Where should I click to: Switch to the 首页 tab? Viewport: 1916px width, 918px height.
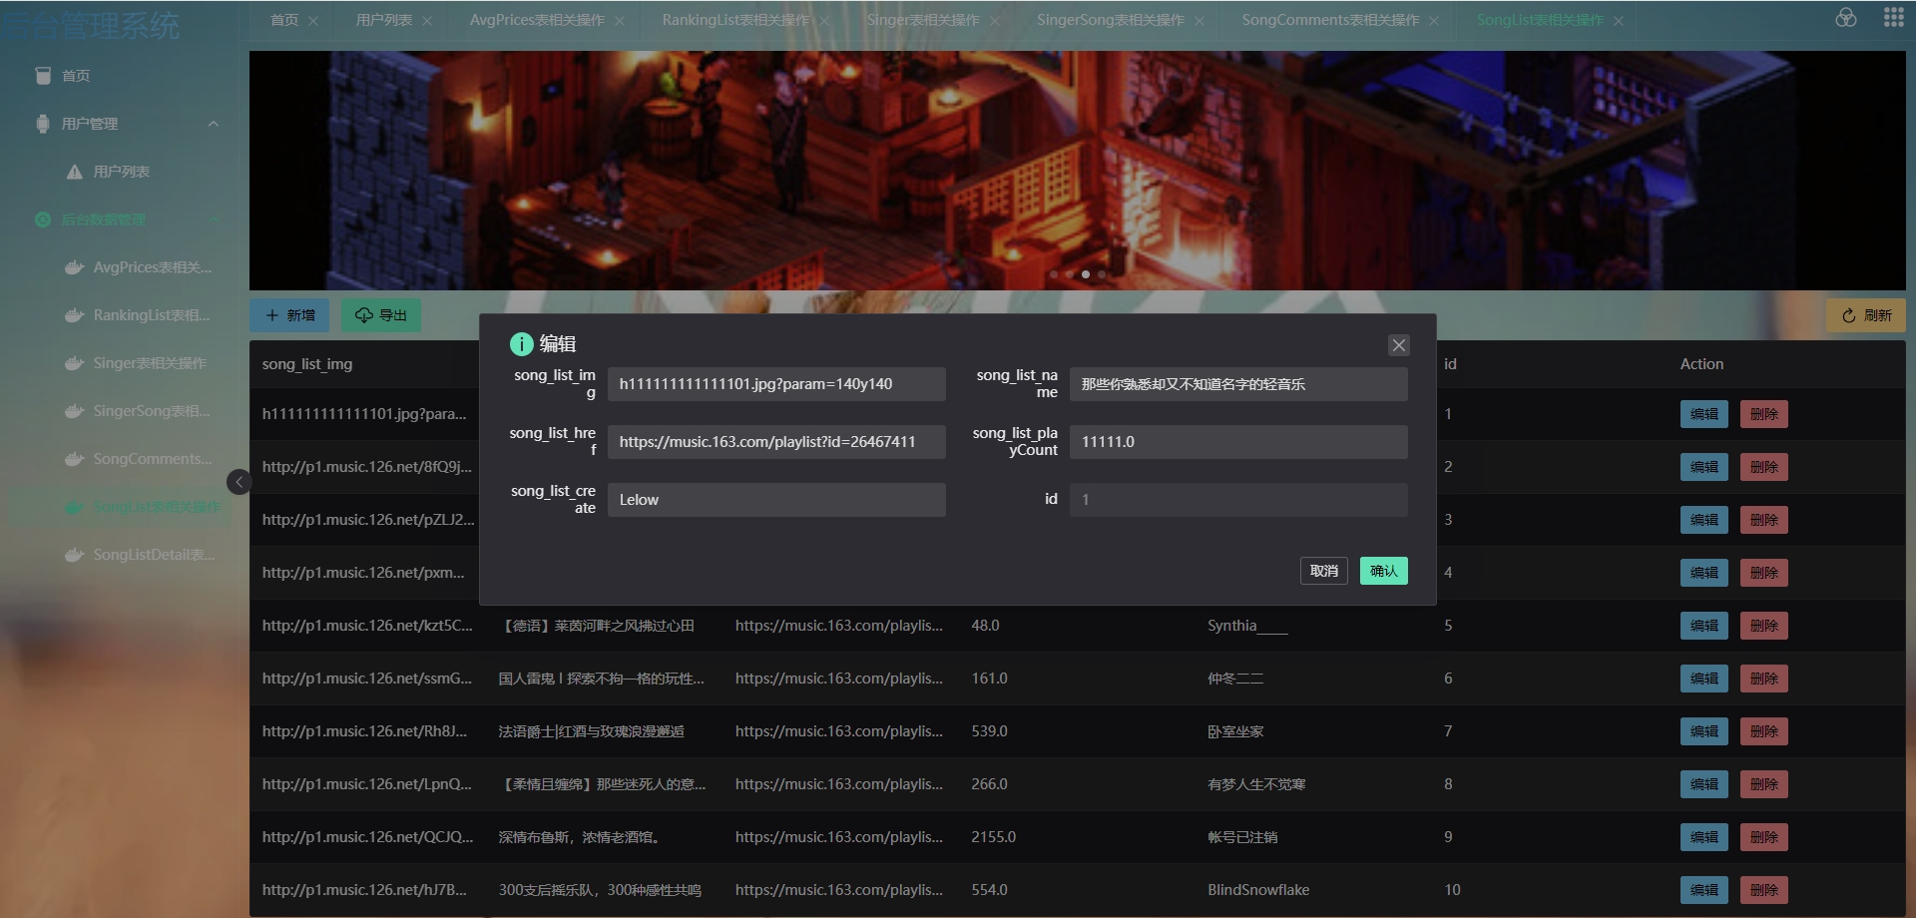[x=284, y=20]
